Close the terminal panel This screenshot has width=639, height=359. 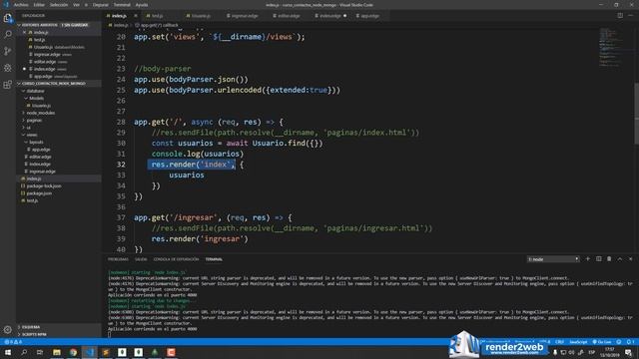point(630,259)
